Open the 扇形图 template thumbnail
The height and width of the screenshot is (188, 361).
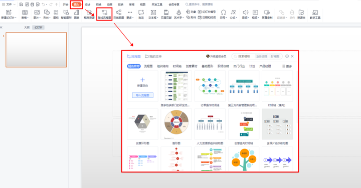176,124
